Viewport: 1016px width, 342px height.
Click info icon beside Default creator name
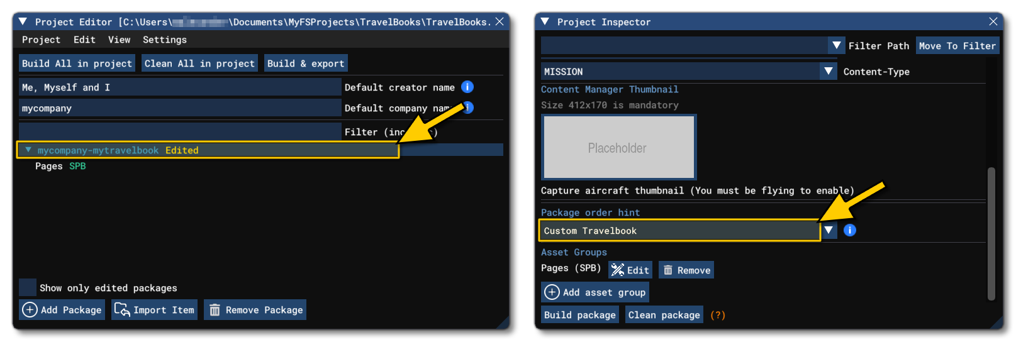coord(467,87)
